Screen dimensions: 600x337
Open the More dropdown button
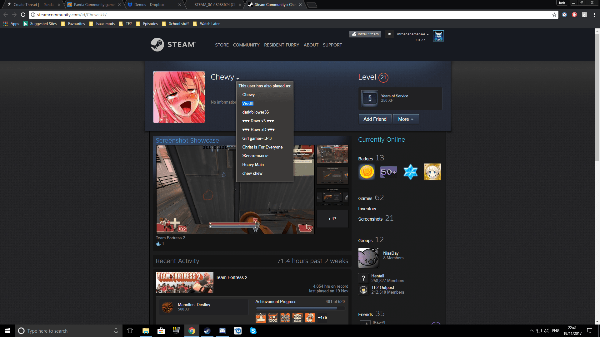(406, 119)
